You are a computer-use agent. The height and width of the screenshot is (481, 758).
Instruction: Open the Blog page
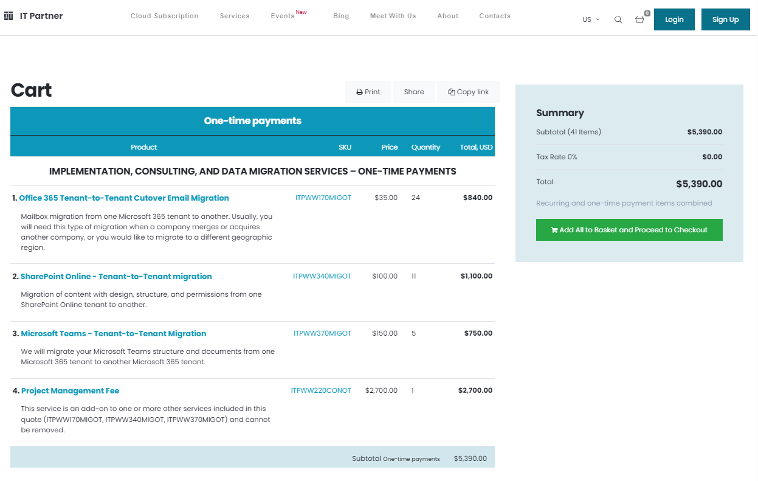pos(342,16)
